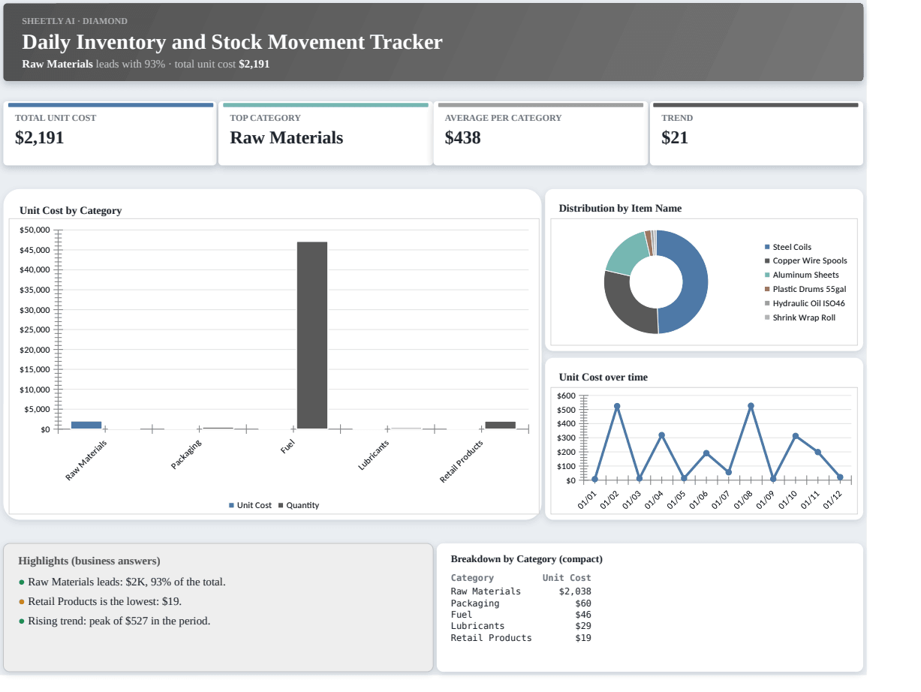Select the Raw Materials unit cost bar
Viewport: 921px width, 692px height.
(86, 425)
